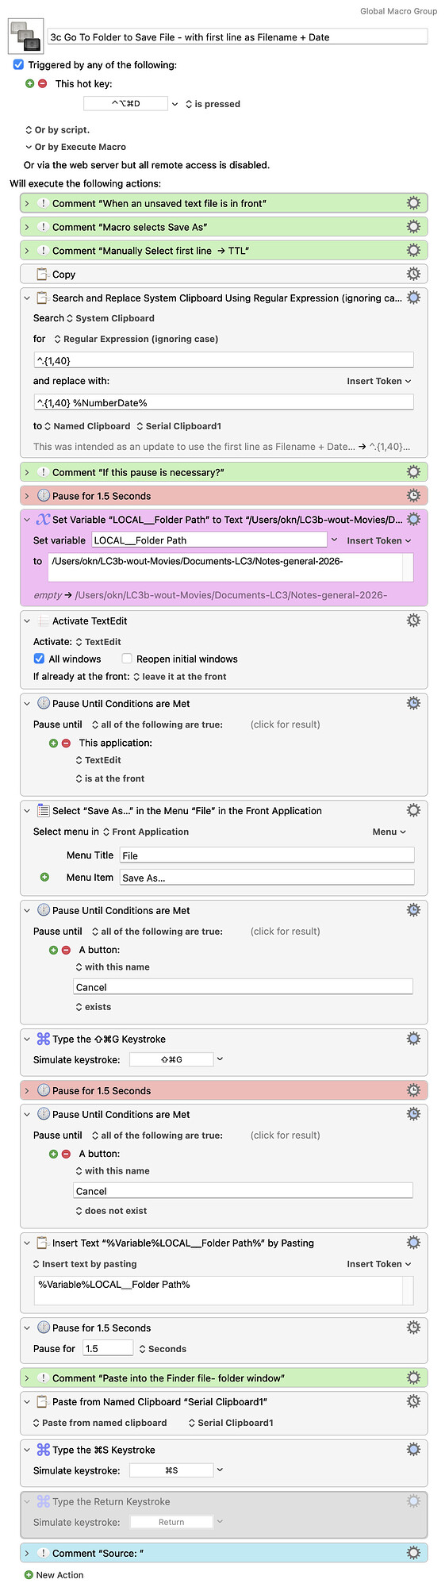Expand the "Or by Execute Macro" trigger section

click(x=29, y=147)
